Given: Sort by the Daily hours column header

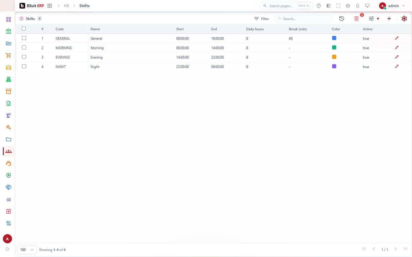Looking at the screenshot, I should [x=255, y=29].
